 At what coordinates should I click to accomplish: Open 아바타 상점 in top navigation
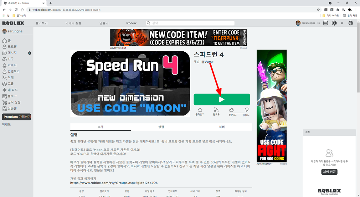74,23
